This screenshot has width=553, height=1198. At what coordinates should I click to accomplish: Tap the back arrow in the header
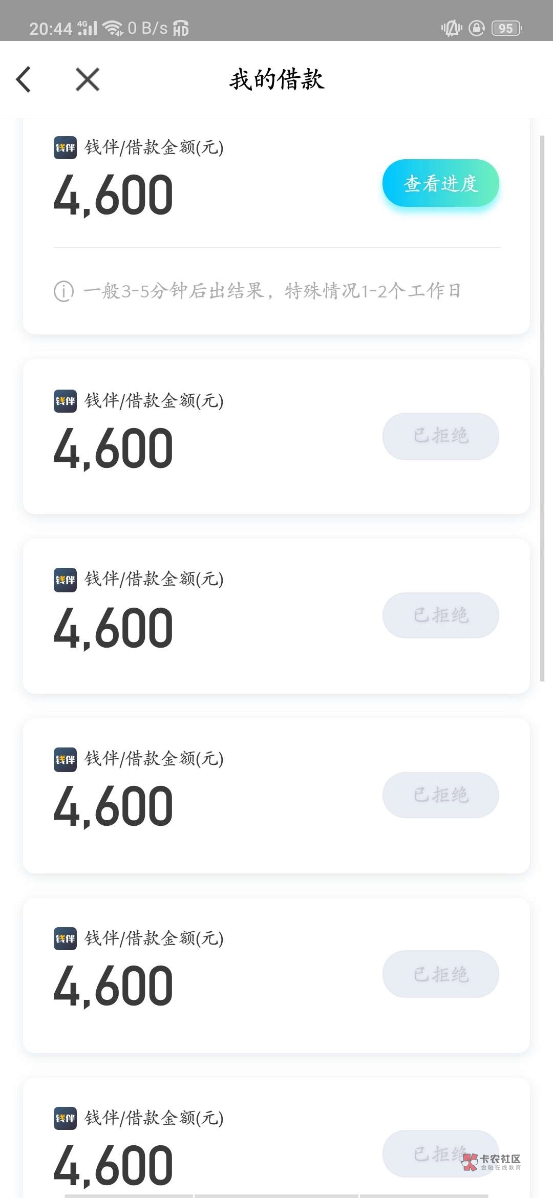pos(24,80)
